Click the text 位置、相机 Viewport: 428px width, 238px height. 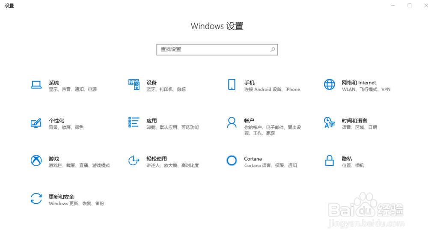[353, 165]
